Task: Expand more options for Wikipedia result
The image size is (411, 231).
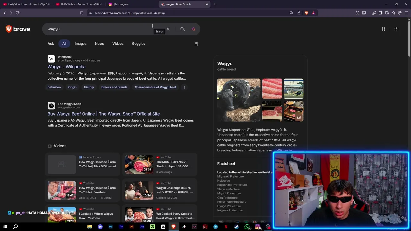Action: click(184, 87)
